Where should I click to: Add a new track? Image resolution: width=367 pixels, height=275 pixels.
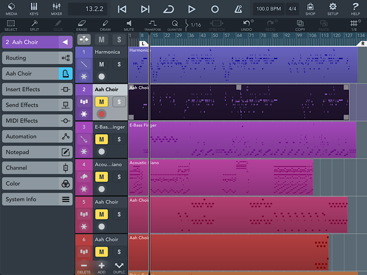click(101, 268)
